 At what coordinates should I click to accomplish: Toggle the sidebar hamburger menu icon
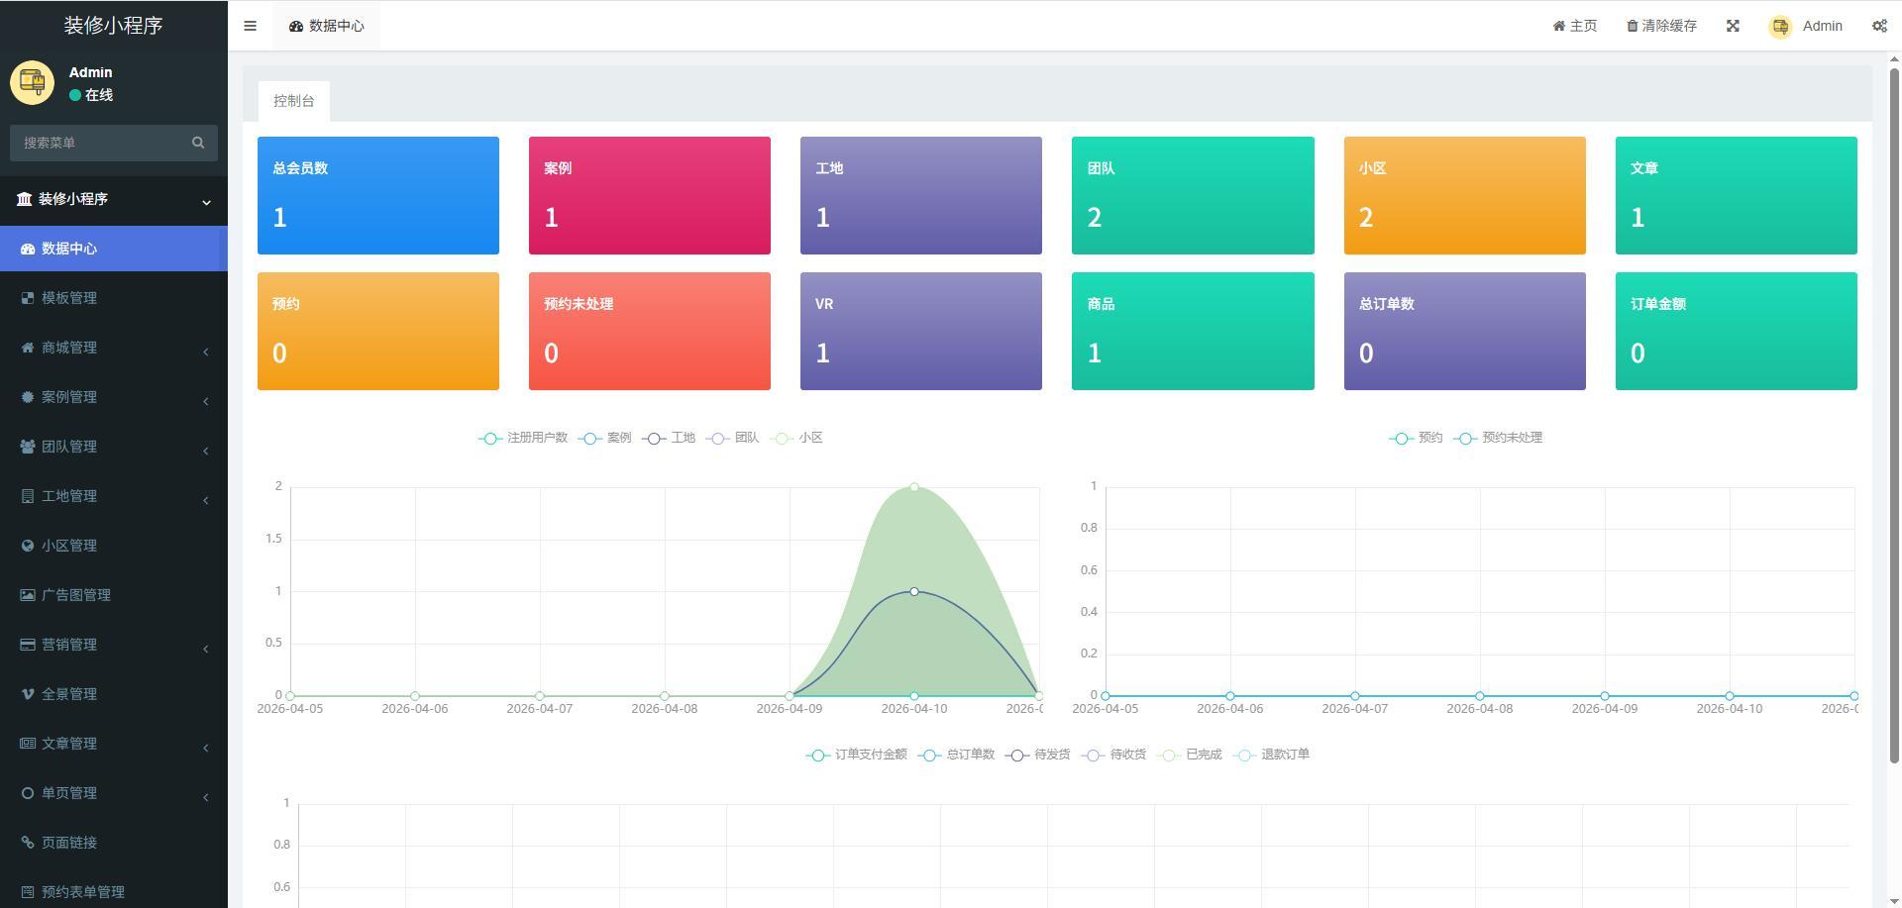(250, 26)
